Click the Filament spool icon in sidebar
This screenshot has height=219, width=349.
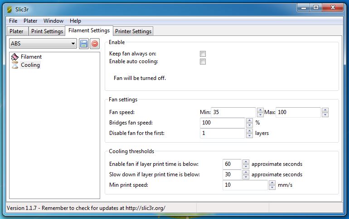(15, 57)
